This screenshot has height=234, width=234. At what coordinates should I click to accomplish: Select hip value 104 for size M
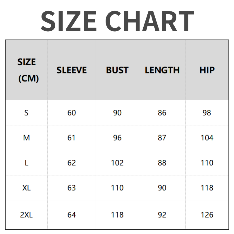click(207, 138)
